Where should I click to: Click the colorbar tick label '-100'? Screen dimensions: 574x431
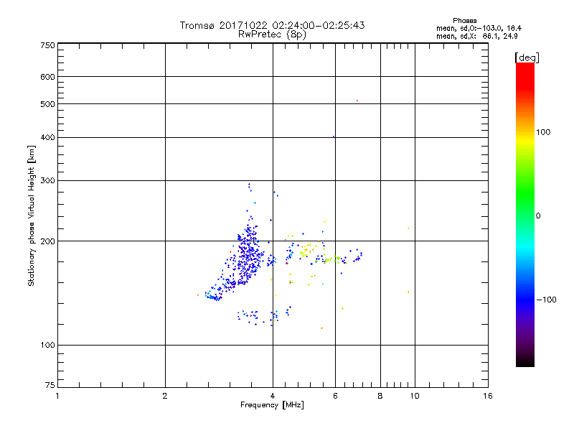point(546,300)
